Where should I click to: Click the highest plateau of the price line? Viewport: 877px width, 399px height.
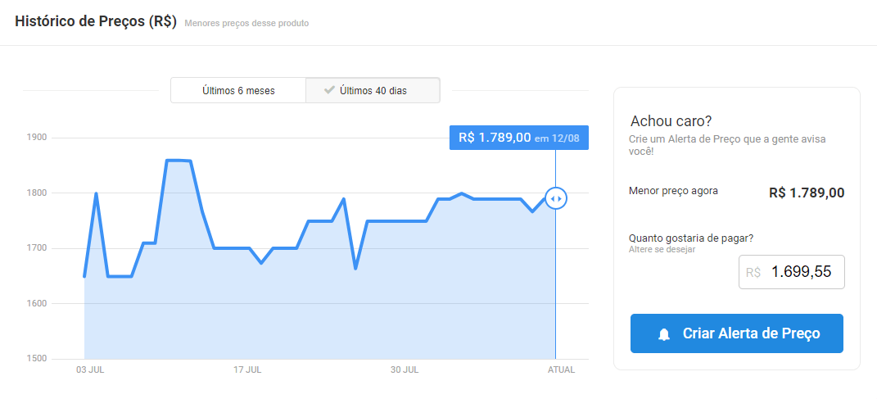point(179,161)
